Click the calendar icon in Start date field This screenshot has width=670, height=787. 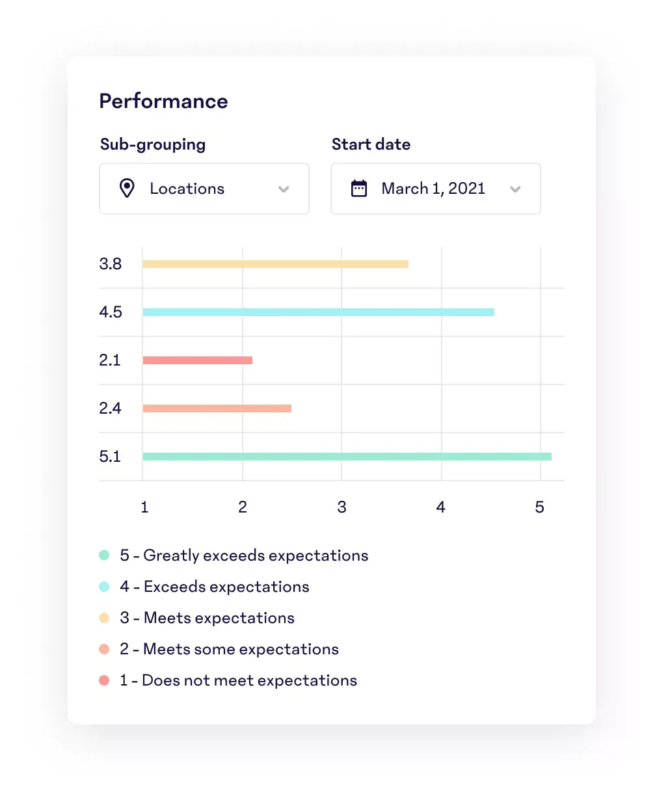pyautogui.click(x=359, y=189)
